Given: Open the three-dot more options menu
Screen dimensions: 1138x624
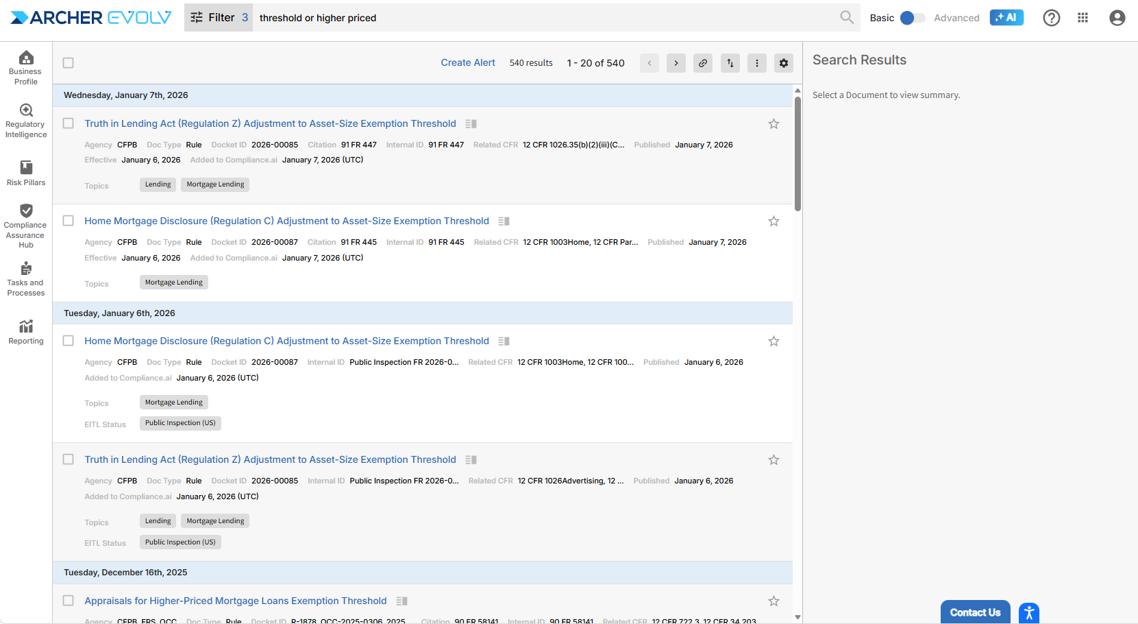Looking at the screenshot, I should coord(757,63).
